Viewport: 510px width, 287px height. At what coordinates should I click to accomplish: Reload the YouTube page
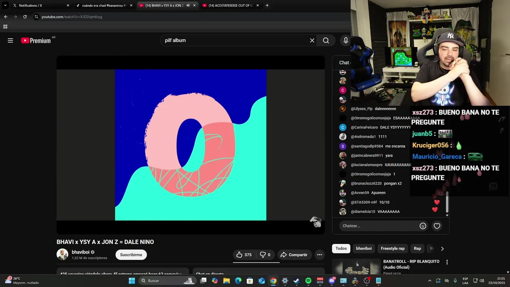[25, 17]
